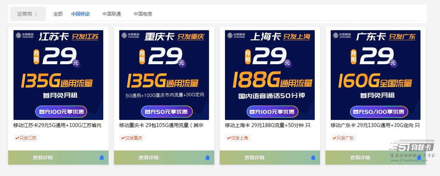The height and width of the screenshot is (176, 440).
Task: Click checkmark icon beside 只发江苏 tag
Action: pyautogui.click(x=17, y=138)
